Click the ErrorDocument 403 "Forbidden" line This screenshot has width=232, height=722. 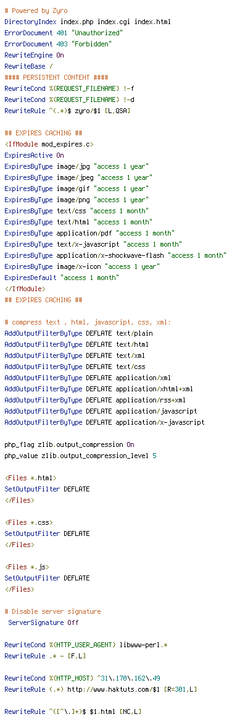tap(59, 44)
